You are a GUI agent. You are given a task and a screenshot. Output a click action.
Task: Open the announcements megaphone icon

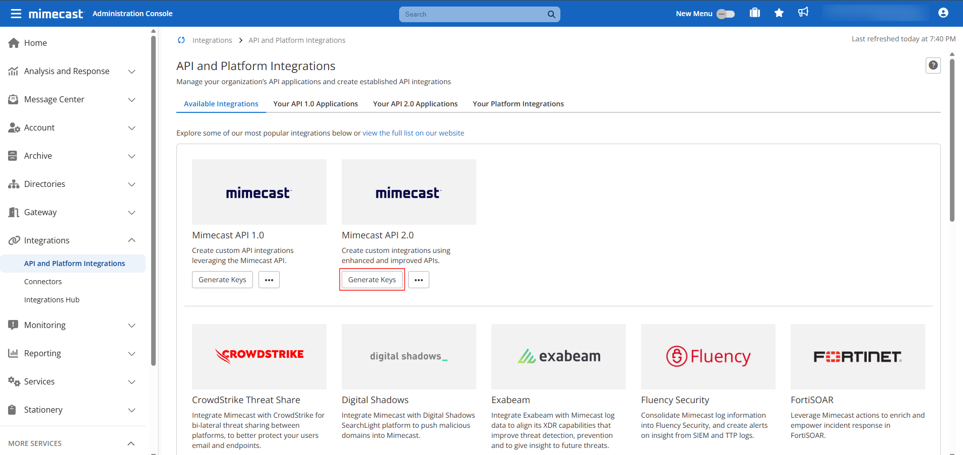click(803, 12)
